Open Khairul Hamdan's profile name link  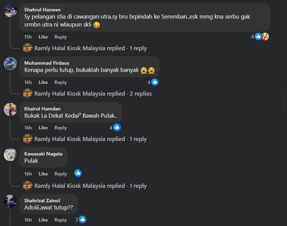(42, 109)
